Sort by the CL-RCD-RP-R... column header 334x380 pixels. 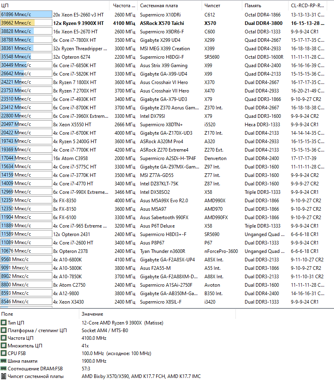pyautogui.click(x=307, y=5)
